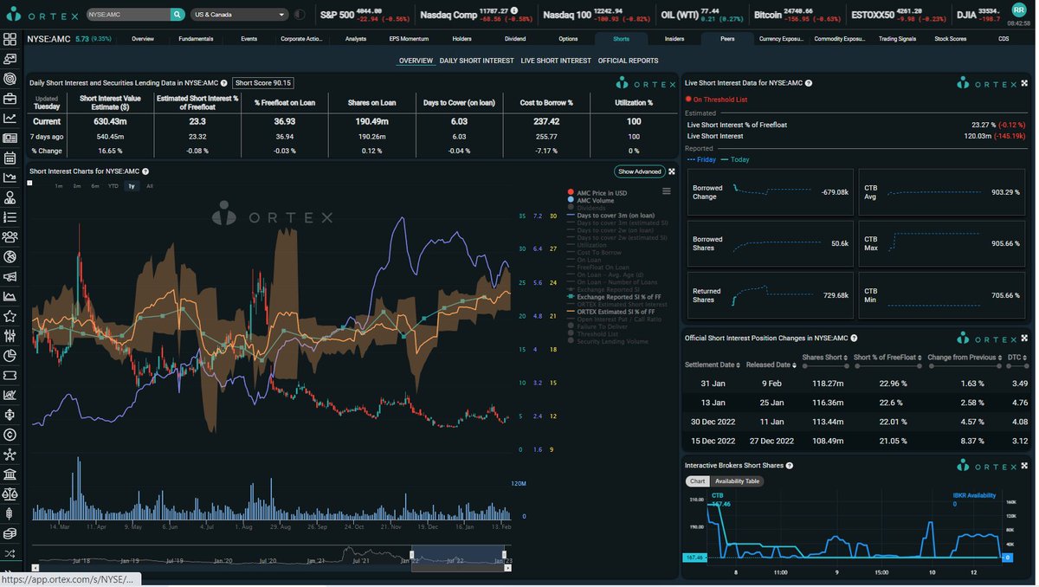
Task: Switch IBKR panel to Availability Table
Action: pos(738,481)
